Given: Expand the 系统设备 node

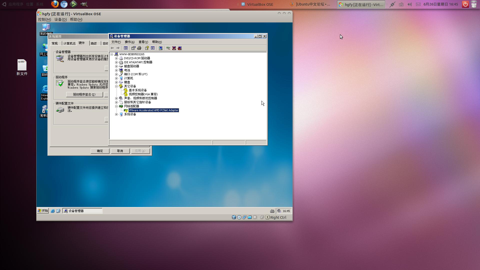Looking at the screenshot, I should 116,114.
